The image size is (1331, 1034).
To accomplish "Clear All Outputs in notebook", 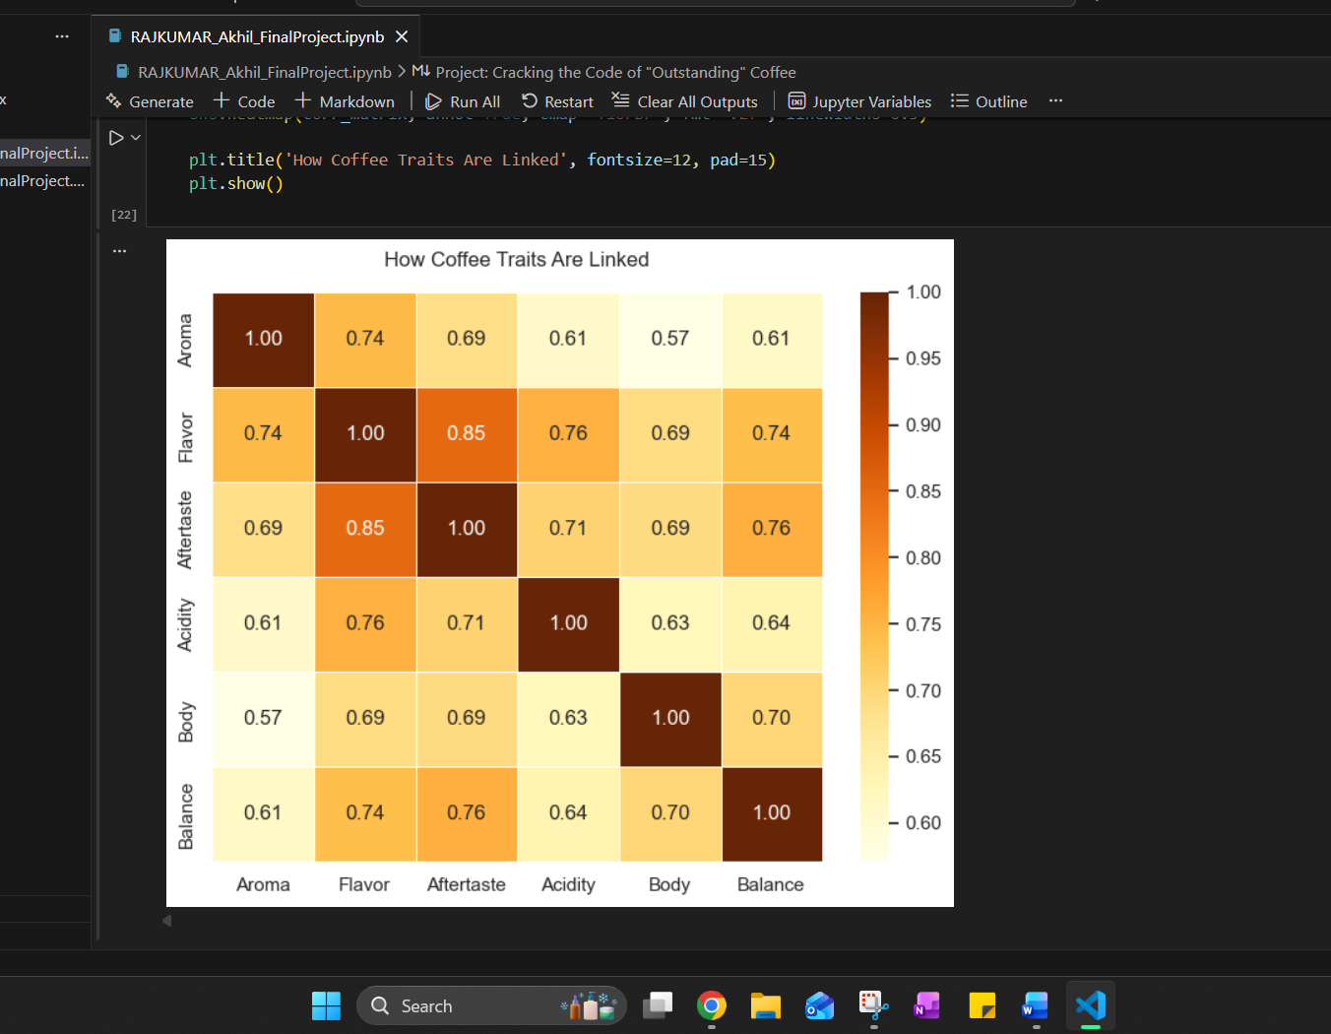I will [x=685, y=101].
